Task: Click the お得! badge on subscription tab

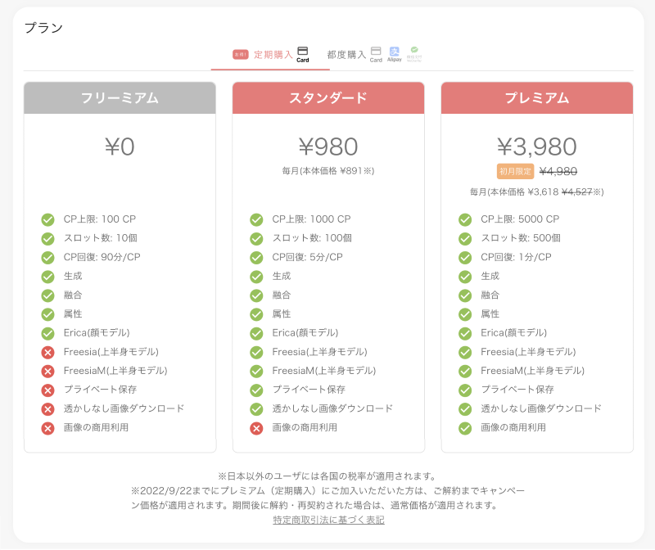Action: tap(240, 55)
